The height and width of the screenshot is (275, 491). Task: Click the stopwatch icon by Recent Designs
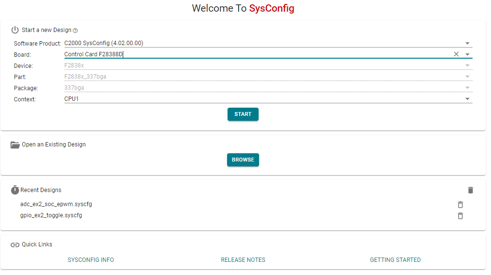pyautogui.click(x=15, y=190)
